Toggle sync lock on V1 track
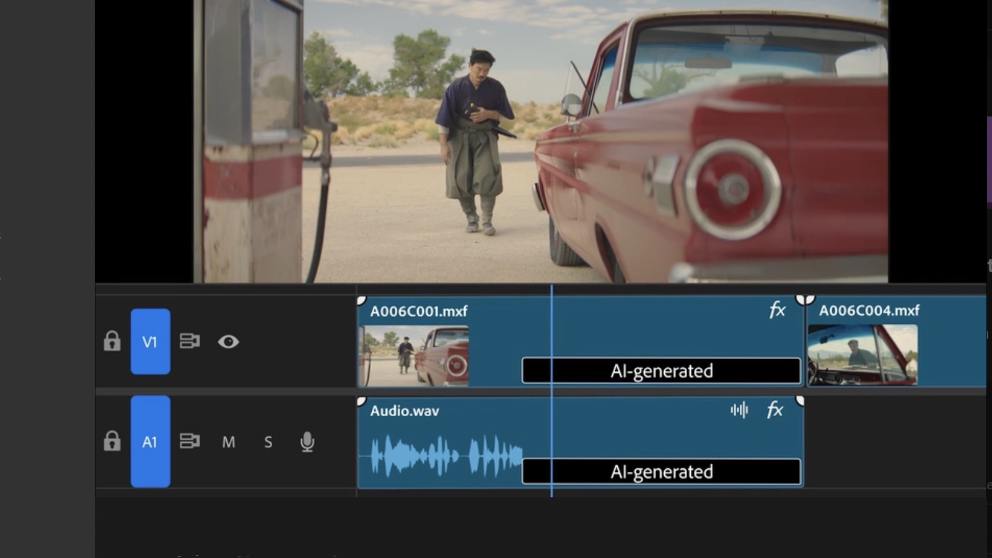The image size is (992, 558). (x=190, y=341)
